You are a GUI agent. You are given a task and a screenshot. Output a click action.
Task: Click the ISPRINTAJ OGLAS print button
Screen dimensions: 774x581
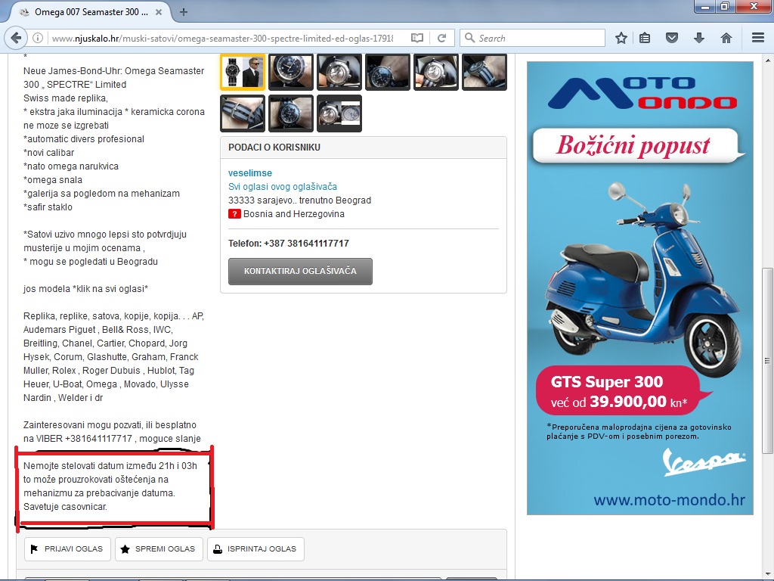(x=255, y=549)
